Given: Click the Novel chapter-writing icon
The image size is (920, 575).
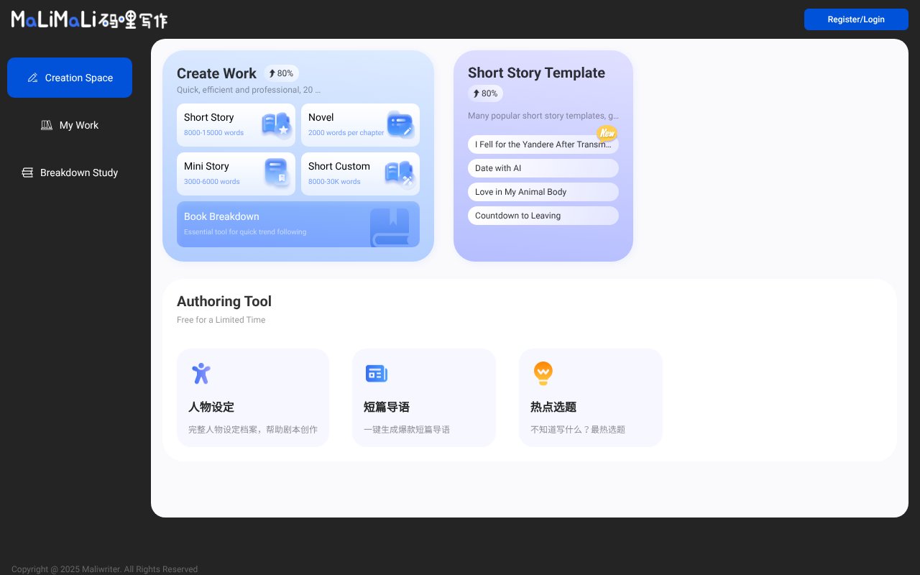Looking at the screenshot, I should (x=400, y=124).
